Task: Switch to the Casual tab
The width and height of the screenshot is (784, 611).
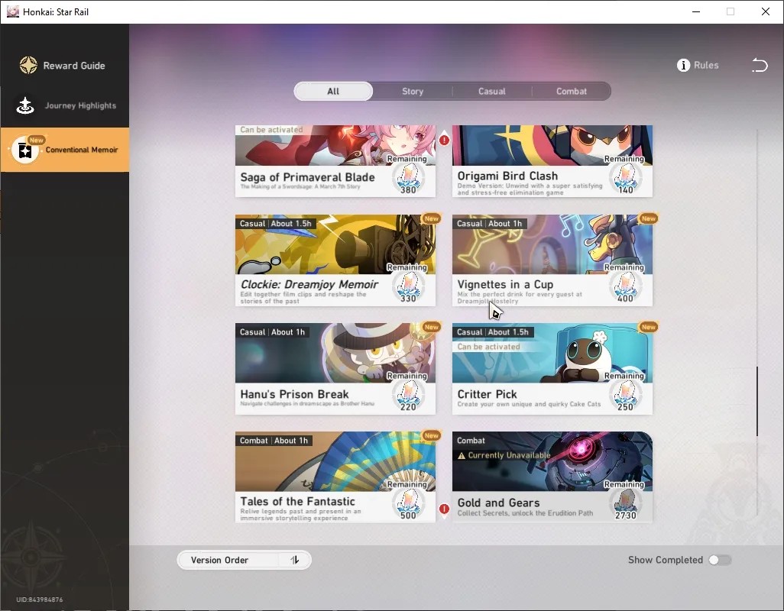Action: (492, 92)
